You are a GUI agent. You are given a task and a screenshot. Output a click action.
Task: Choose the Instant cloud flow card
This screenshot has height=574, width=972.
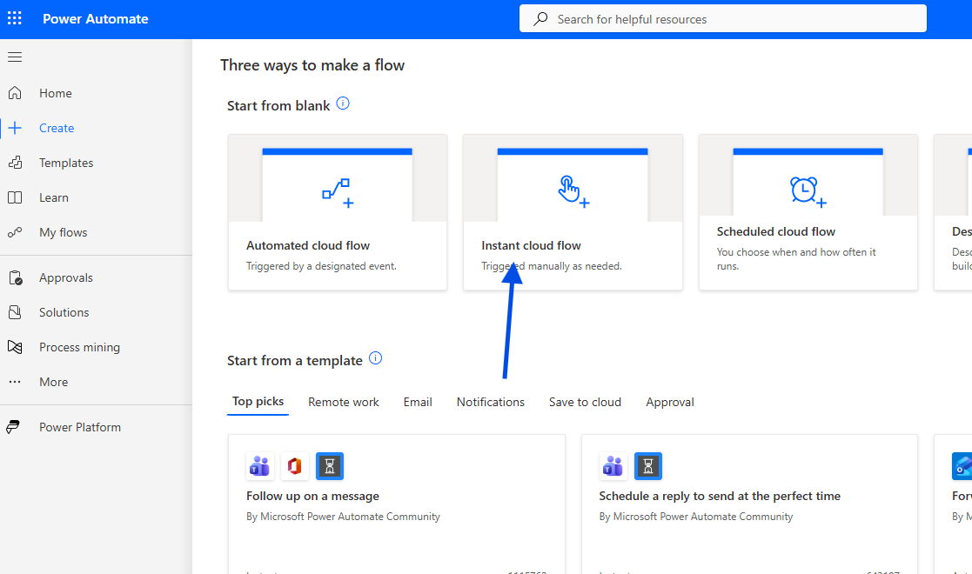(x=573, y=212)
